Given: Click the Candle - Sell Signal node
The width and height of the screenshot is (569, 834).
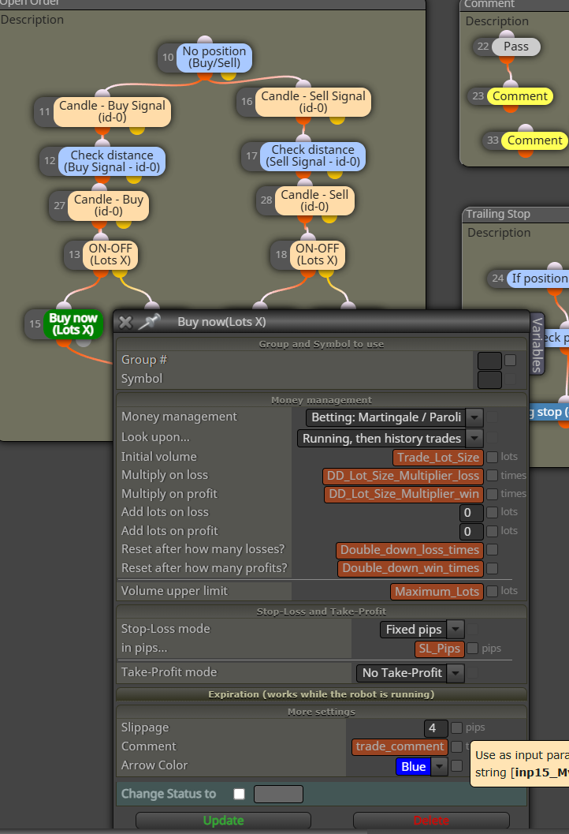Looking at the screenshot, I should click(x=313, y=102).
